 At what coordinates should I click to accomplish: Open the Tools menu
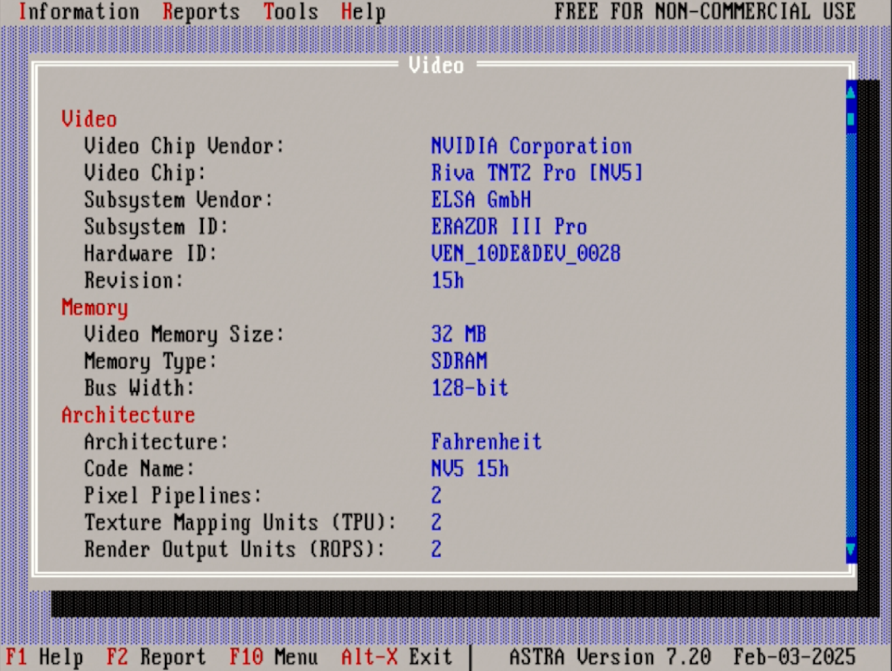[291, 12]
